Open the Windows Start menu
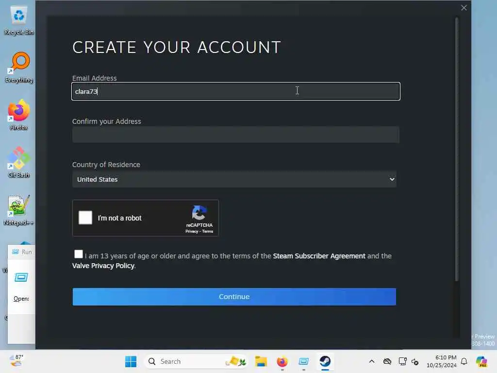The image size is (497, 373). [131, 361]
